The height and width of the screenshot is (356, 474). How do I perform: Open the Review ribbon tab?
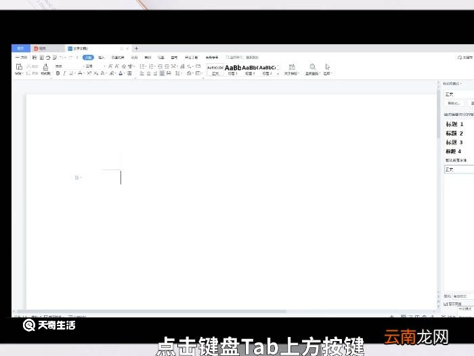pos(148,57)
